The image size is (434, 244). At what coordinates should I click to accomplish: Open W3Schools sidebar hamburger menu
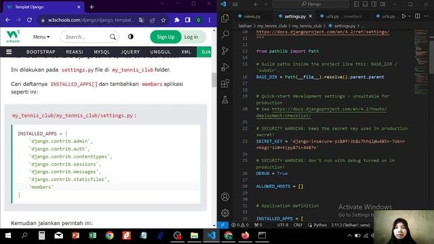coord(9,52)
